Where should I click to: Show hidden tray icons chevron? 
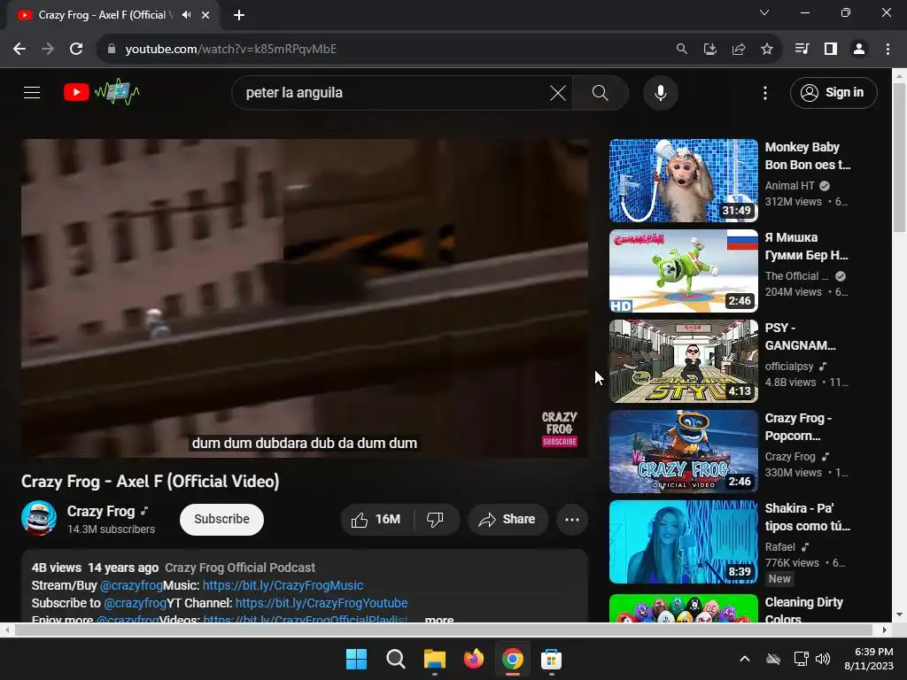(x=745, y=659)
